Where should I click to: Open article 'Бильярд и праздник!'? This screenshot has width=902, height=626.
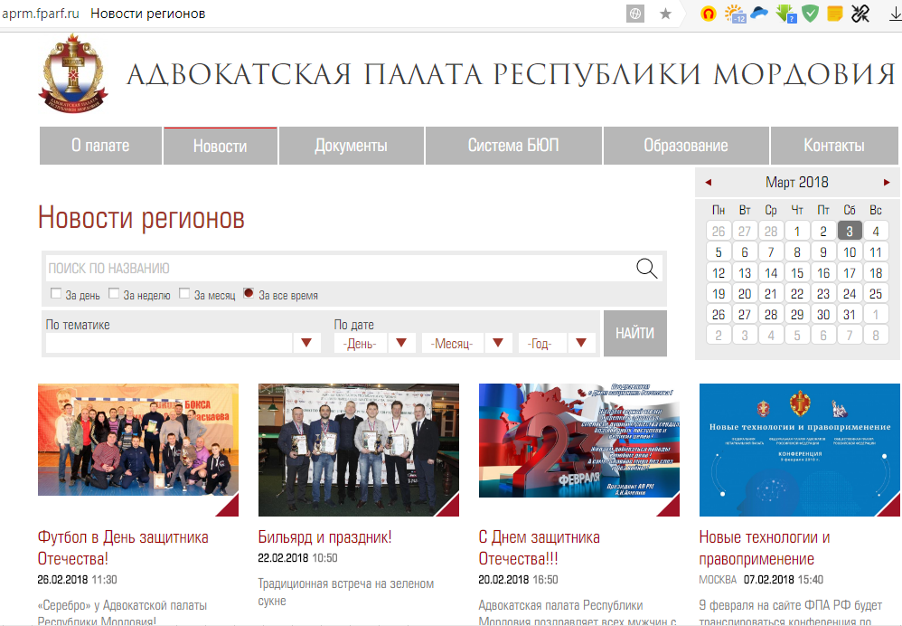324,537
